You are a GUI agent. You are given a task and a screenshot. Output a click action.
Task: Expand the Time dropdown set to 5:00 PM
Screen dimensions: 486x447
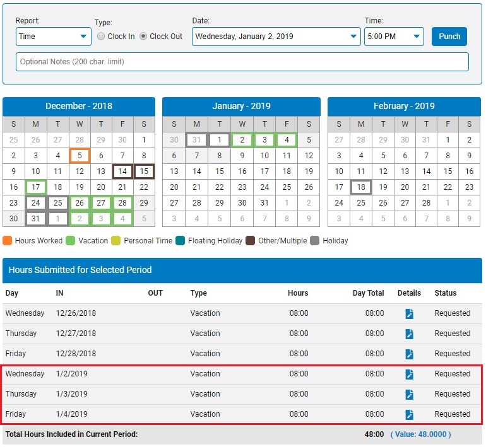[393, 37]
